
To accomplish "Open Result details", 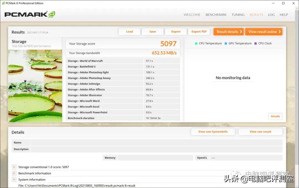I will 228,31.
